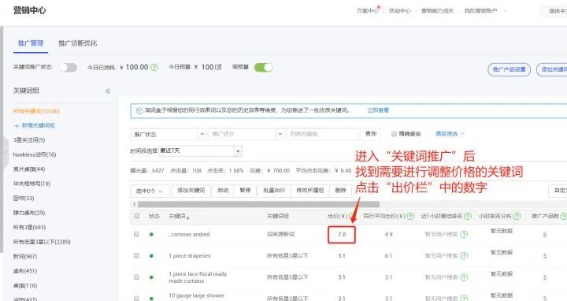Viewport: 567px width, 301px height.
Task: Open the 最近7天 time range dropdown
Action: point(200,150)
